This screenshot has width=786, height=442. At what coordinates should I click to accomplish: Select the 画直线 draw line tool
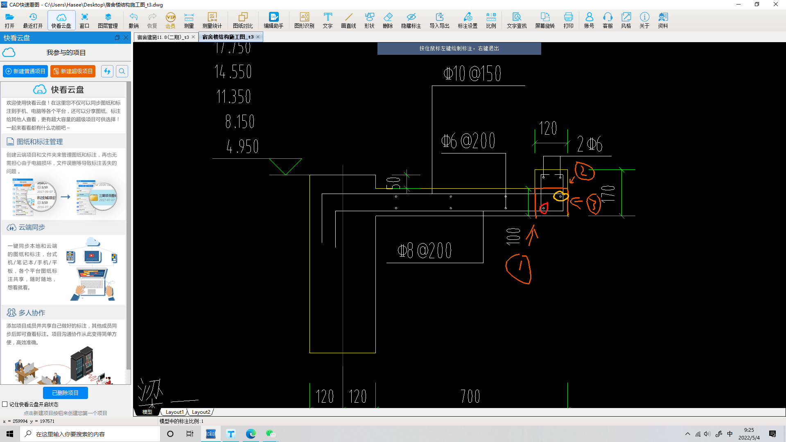[x=348, y=20]
